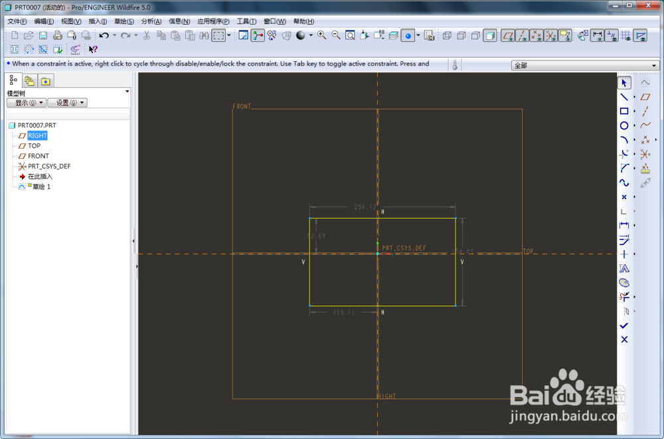Select the sketch Point tool

(623, 197)
